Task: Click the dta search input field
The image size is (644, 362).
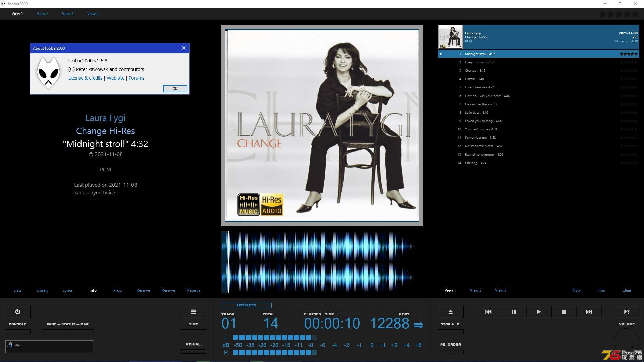Action: (x=49, y=347)
